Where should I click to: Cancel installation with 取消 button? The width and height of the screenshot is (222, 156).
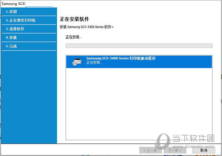204,150
